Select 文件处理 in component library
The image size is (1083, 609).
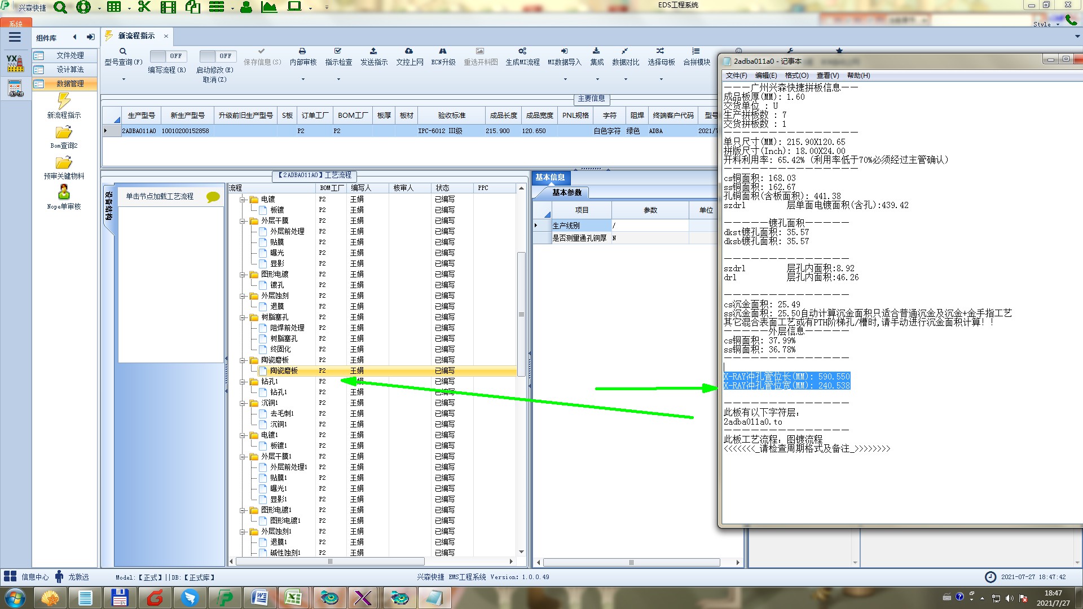64,55
